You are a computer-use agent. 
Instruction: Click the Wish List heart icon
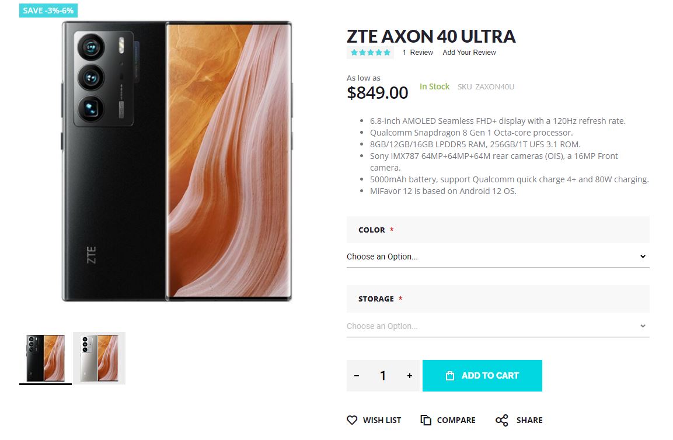(351, 420)
